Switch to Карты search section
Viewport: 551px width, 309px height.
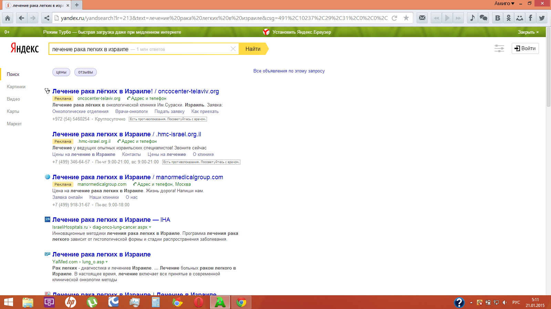tap(13, 111)
